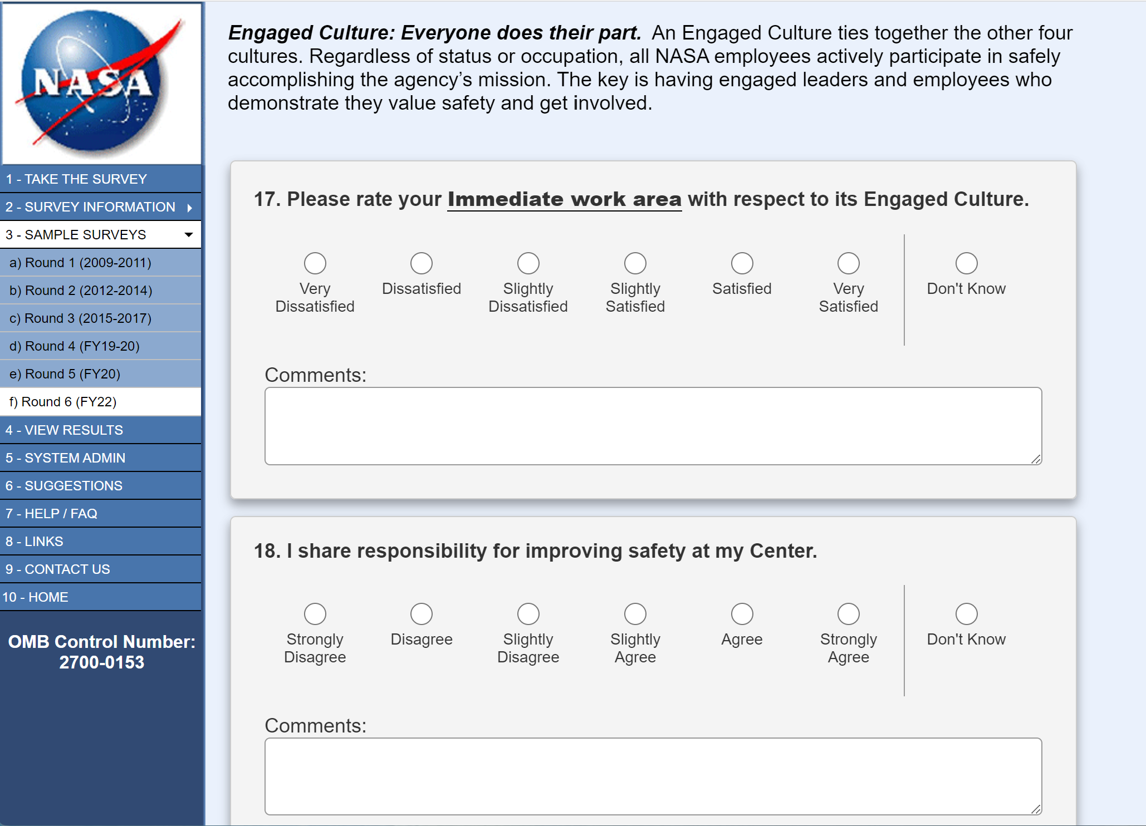Viewport: 1146px width, 826px height.
Task: Select Slightly Satisfied for question 17
Action: [635, 263]
